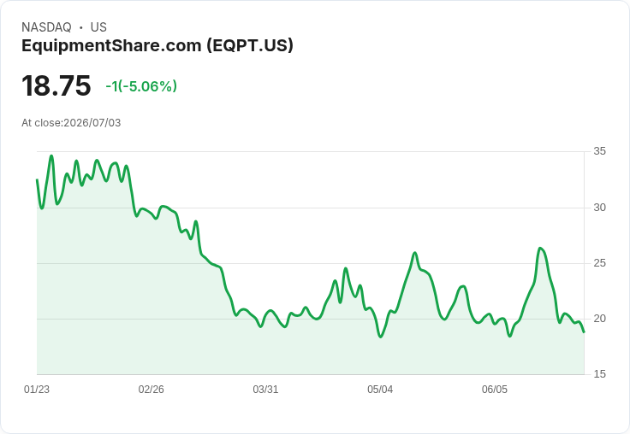Select the 01/23 x-axis date label
Screen dimensions: 630x434
coord(37,390)
